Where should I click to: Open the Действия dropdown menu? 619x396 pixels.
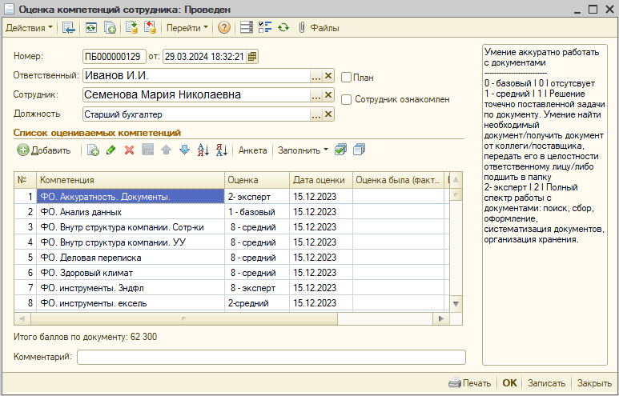pyautogui.click(x=29, y=28)
